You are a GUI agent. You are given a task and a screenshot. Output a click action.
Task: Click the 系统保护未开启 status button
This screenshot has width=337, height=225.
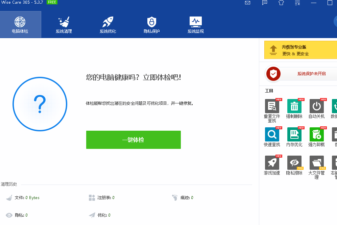click(x=311, y=74)
